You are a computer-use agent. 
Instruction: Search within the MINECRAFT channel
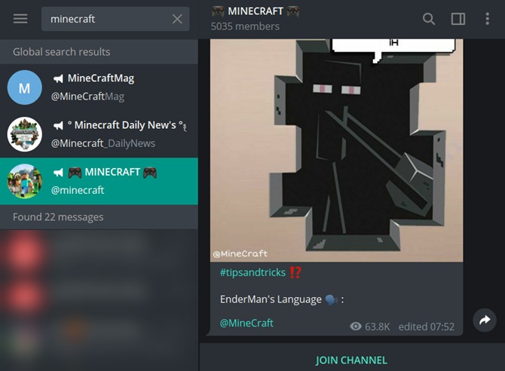(x=429, y=19)
